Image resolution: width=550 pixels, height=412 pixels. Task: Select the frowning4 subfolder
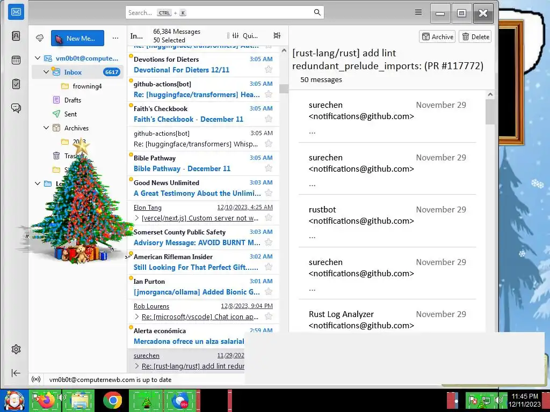click(x=87, y=86)
